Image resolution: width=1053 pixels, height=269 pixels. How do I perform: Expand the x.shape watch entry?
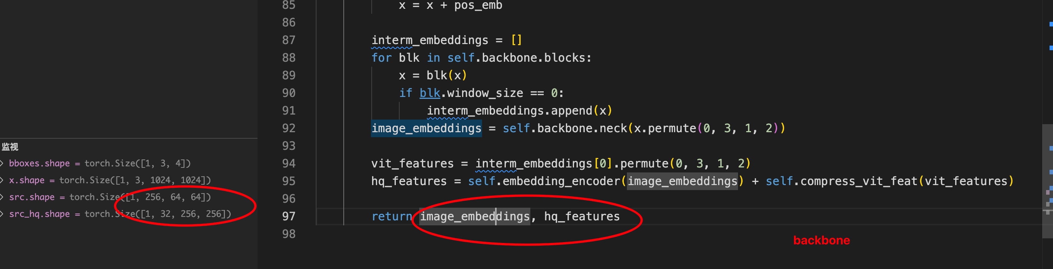2,180
